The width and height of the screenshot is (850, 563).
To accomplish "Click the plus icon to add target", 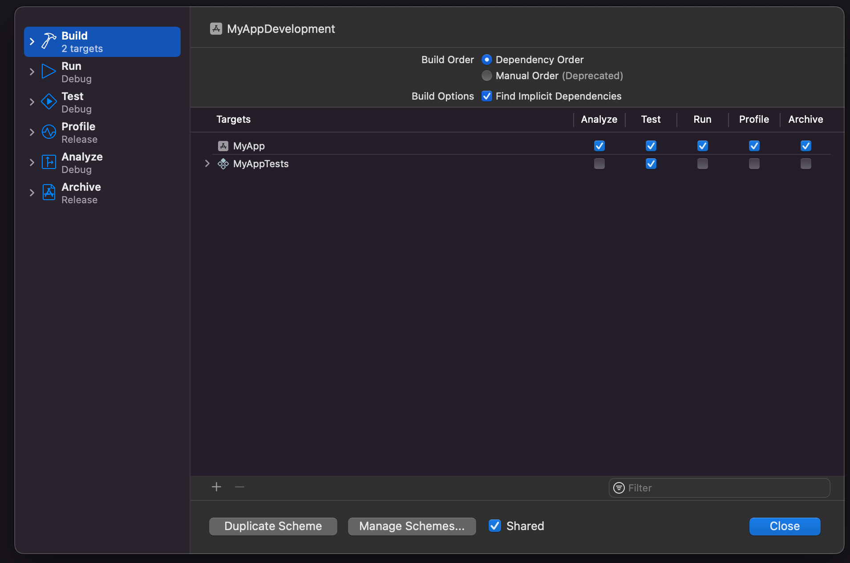I will (216, 487).
